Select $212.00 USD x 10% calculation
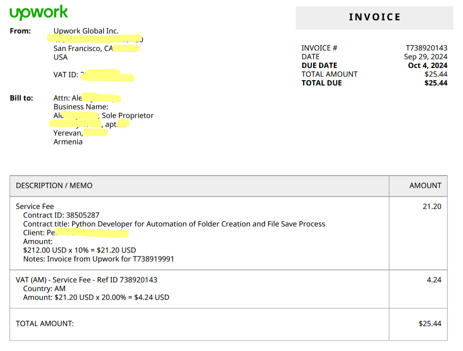463x351 pixels. tap(79, 250)
